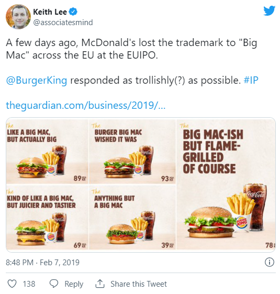Click the heart like icon

pyautogui.click(x=12, y=284)
